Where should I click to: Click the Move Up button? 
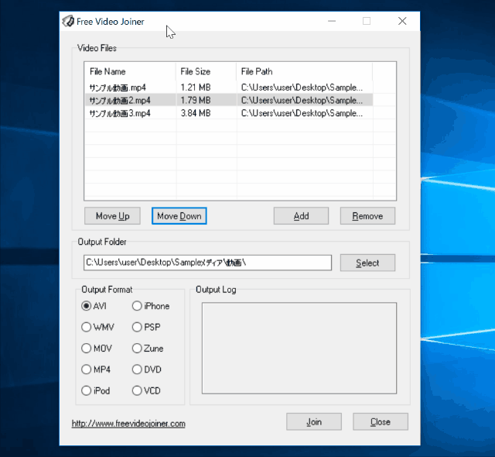point(112,216)
